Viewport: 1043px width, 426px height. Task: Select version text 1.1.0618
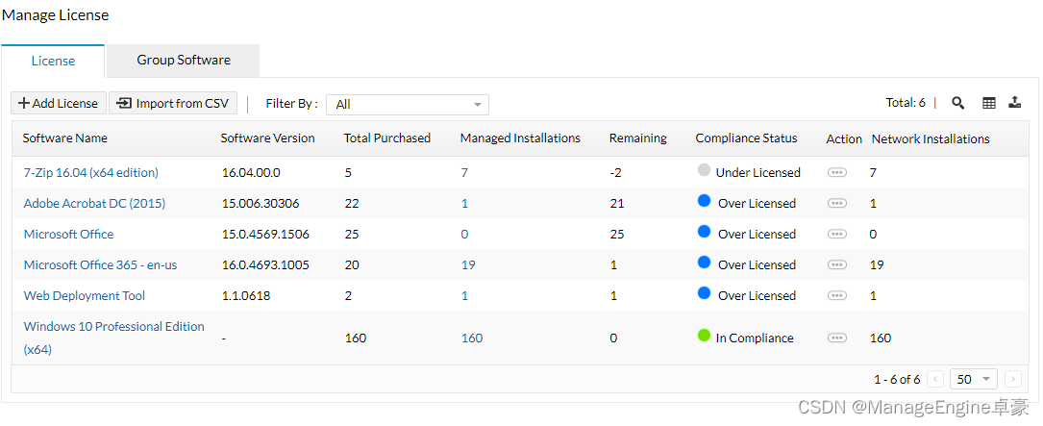point(246,295)
